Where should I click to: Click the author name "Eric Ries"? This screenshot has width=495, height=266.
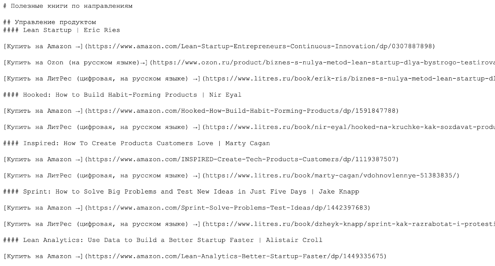102,30
